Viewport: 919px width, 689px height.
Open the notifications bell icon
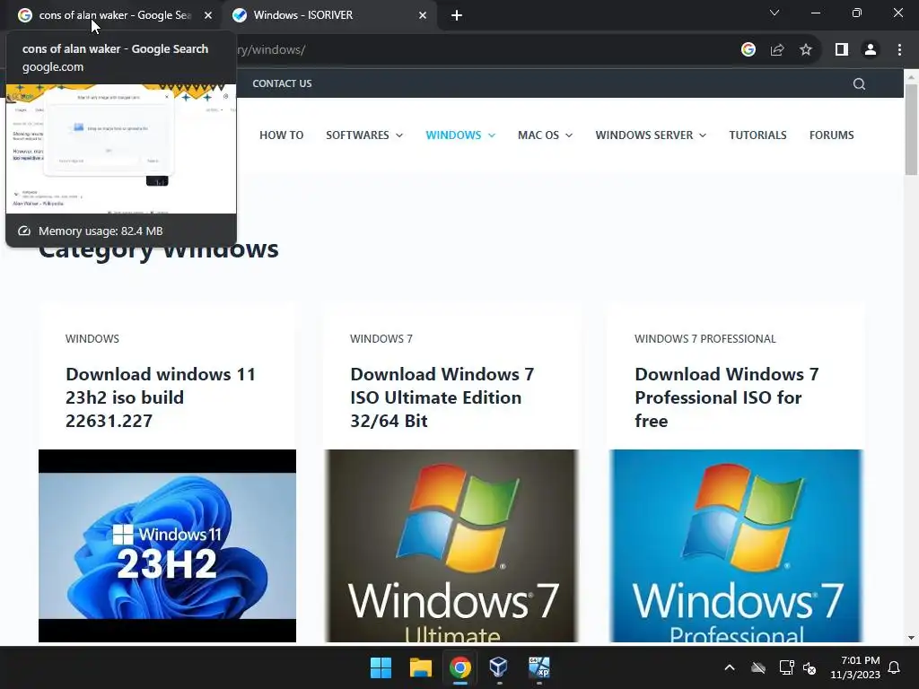[894, 667]
